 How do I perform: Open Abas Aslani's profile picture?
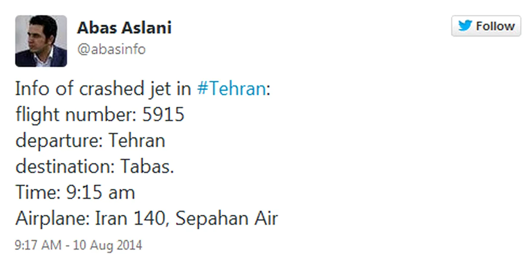click(x=41, y=41)
